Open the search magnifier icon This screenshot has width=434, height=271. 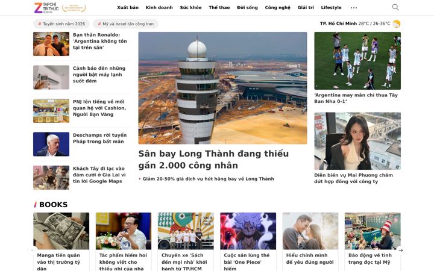point(395,7)
